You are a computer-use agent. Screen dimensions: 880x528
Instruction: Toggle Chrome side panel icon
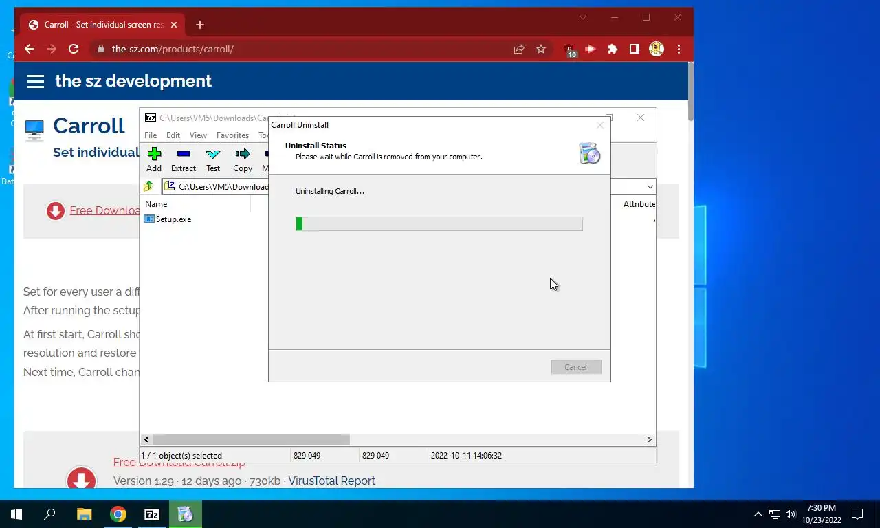coord(635,49)
